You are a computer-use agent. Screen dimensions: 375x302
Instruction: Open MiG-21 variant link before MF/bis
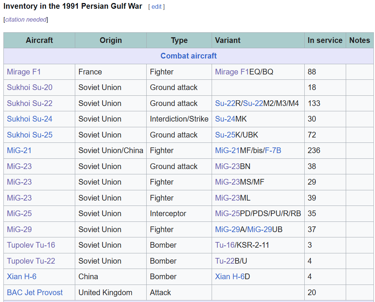pos(227,150)
